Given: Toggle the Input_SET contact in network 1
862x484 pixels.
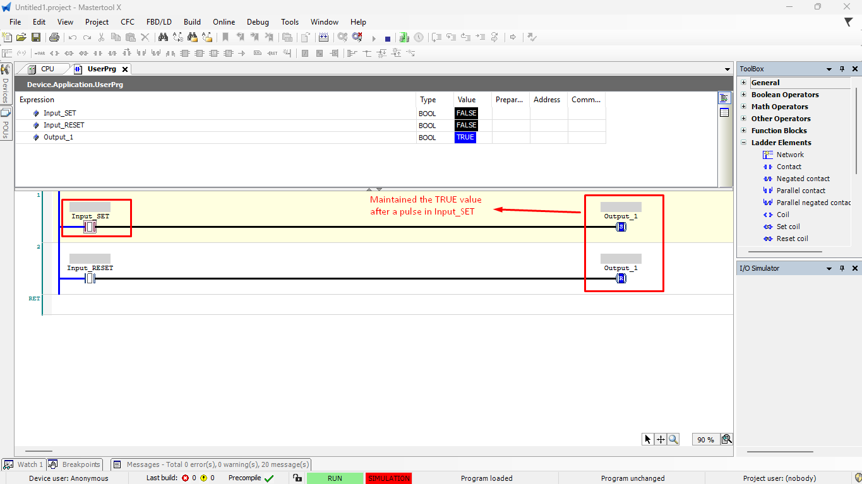Looking at the screenshot, I should pos(90,227).
